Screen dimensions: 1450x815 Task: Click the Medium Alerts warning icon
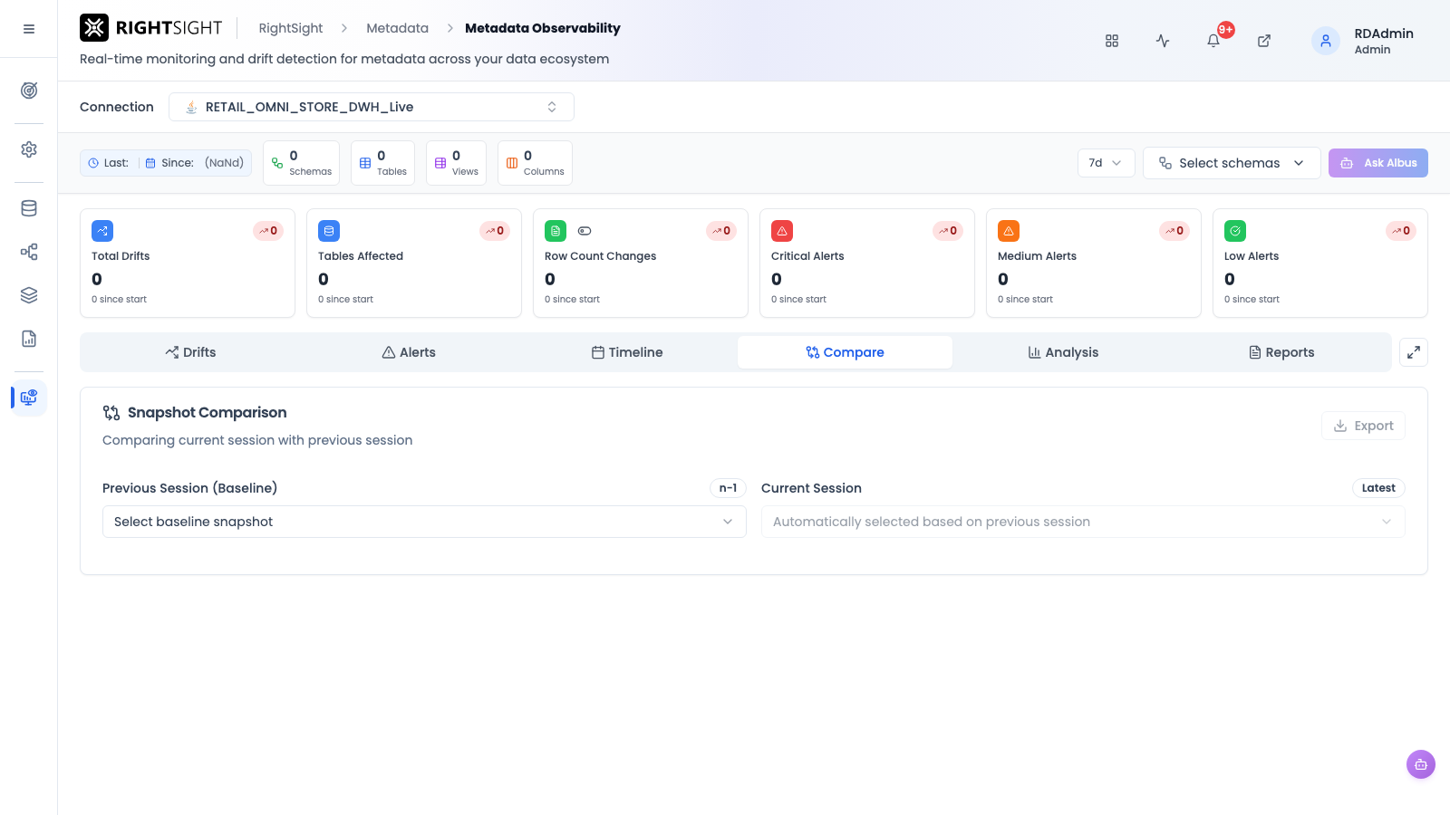[1009, 231]
